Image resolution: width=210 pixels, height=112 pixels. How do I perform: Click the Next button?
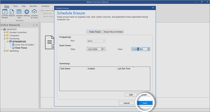(x=145, y=103)
